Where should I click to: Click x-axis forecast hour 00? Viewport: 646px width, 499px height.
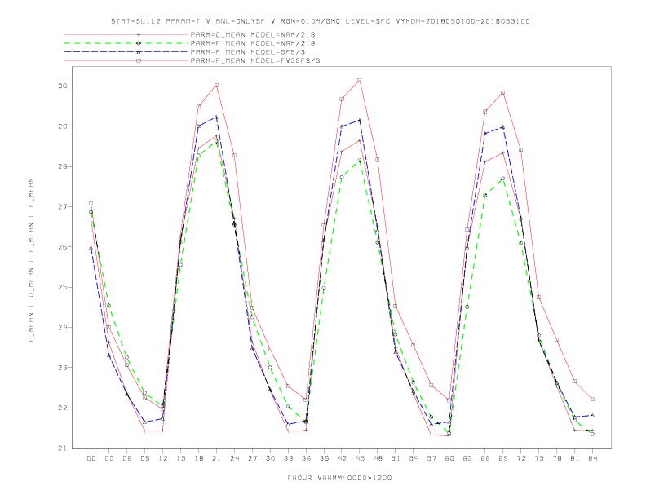coord(91,458)
